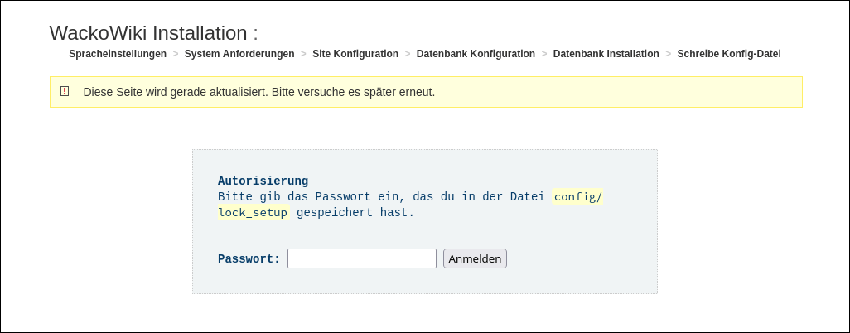
Task: Click the WackoWiki Installation heading
Action: [x=154, y=33]
